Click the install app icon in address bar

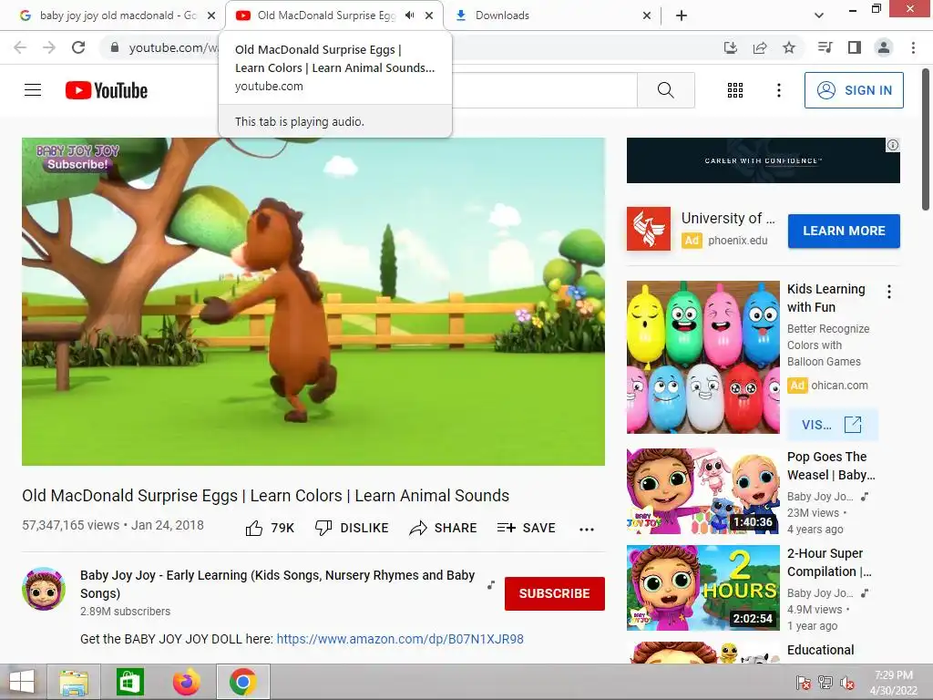tap(731, 47)
